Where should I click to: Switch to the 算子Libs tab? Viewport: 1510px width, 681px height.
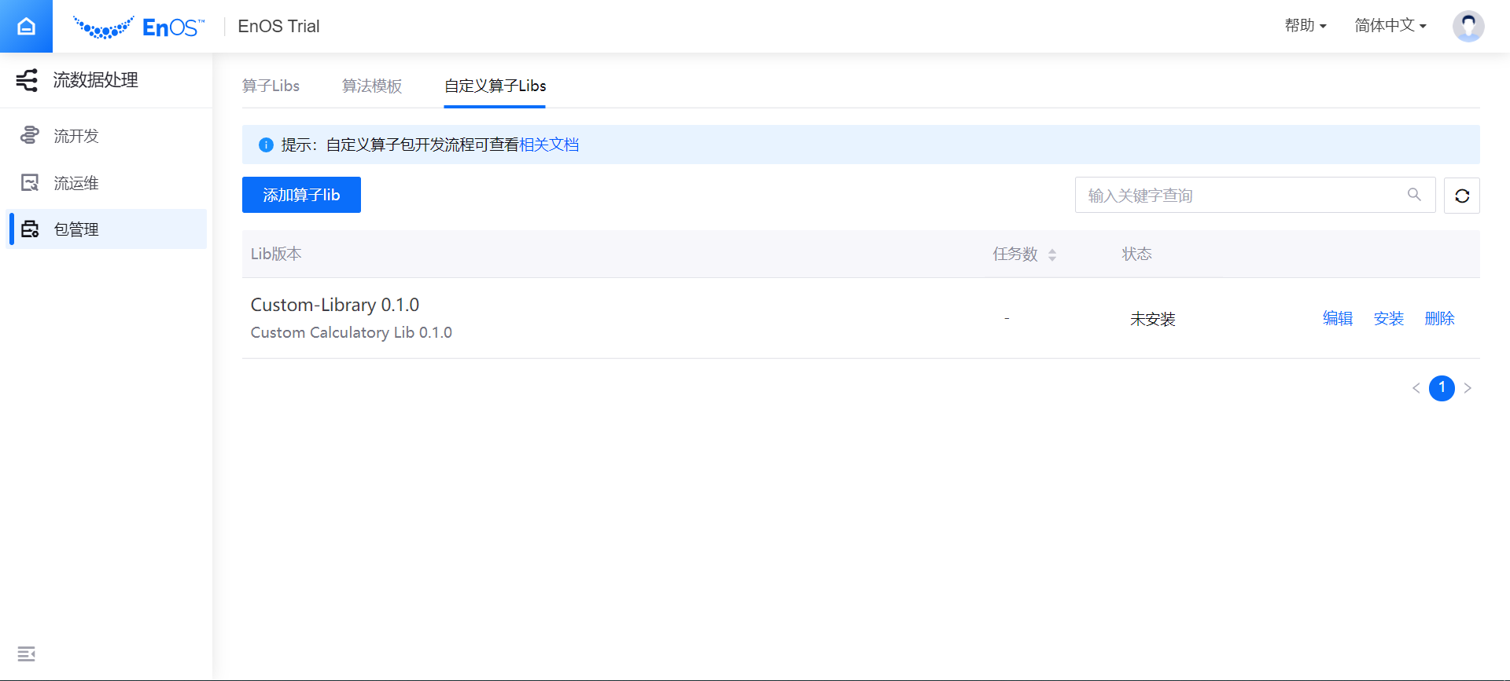[271, 86]
